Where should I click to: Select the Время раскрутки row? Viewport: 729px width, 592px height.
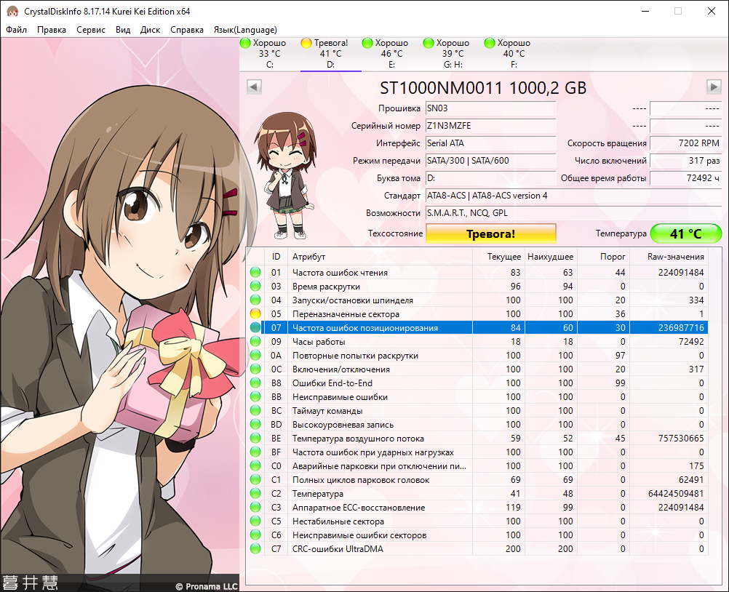click(x=477, y=287)
